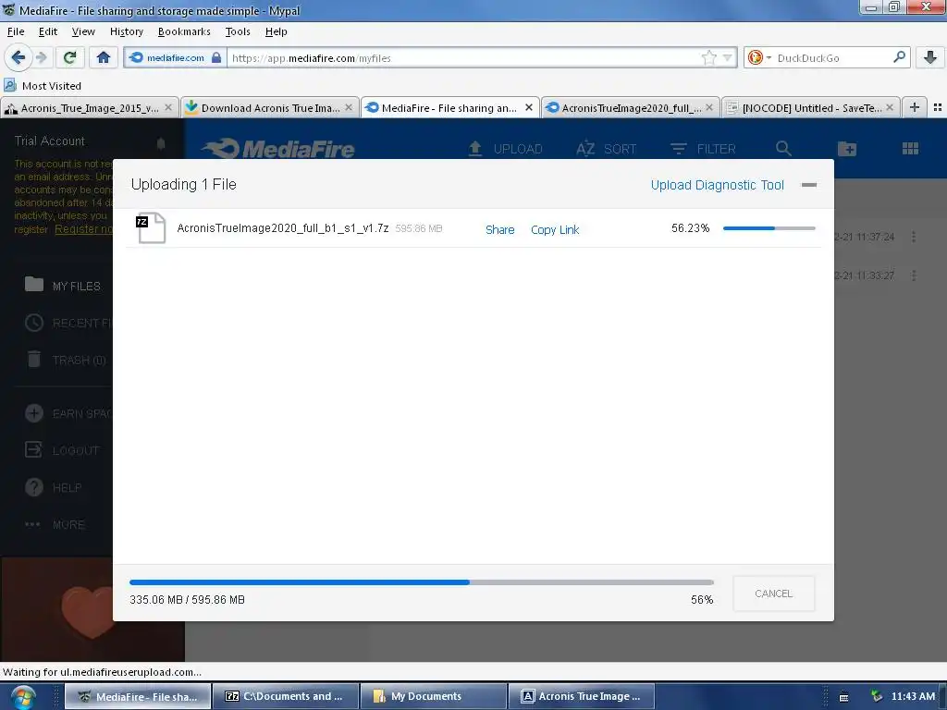
Task: Click the UPLOAD button in MediaFire header
Action: point(506,149)
